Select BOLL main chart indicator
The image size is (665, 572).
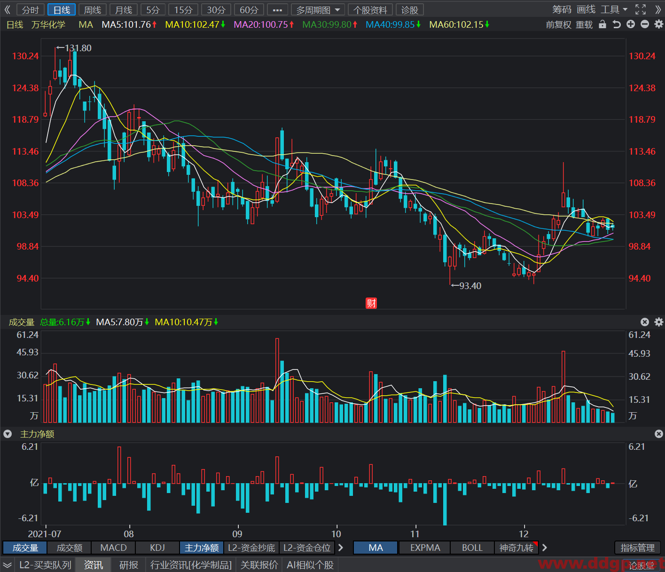pyautogui.click(x=472, y=548)
